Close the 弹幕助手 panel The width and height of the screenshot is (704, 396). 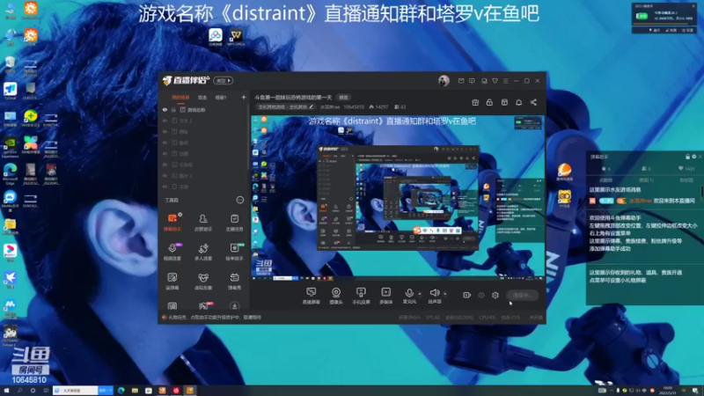pyautogui.click(x=700, y=157)
